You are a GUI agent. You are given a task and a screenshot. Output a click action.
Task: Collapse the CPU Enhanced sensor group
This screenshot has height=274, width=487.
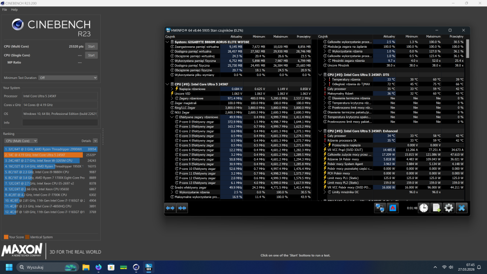[x=320, y=131]
